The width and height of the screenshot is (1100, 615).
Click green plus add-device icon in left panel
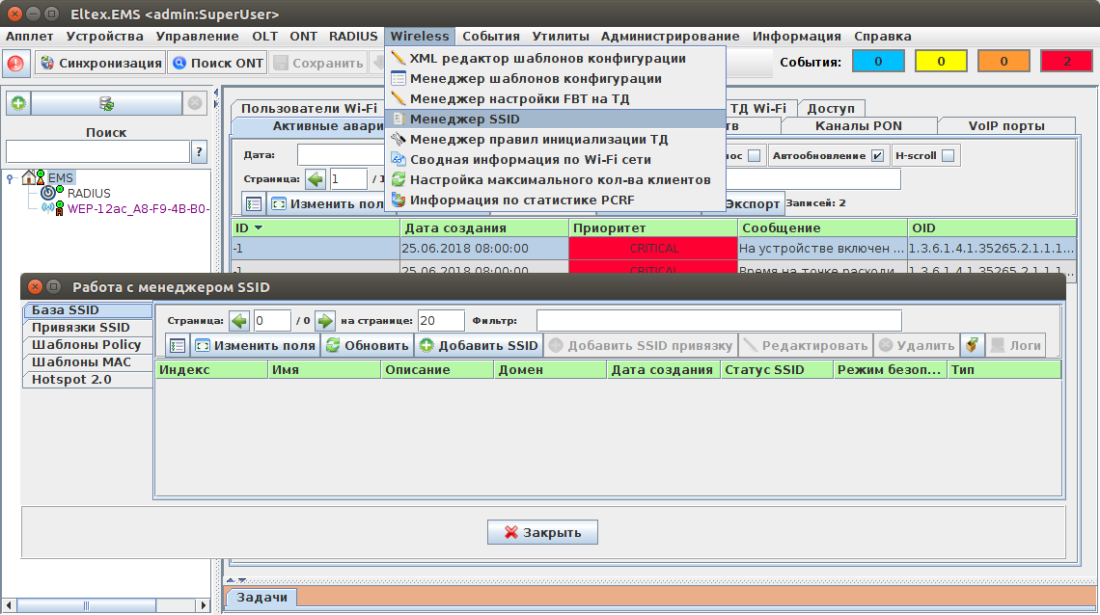[18, 104]
